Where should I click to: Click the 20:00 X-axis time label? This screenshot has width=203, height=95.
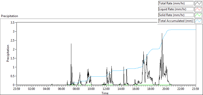166,89
